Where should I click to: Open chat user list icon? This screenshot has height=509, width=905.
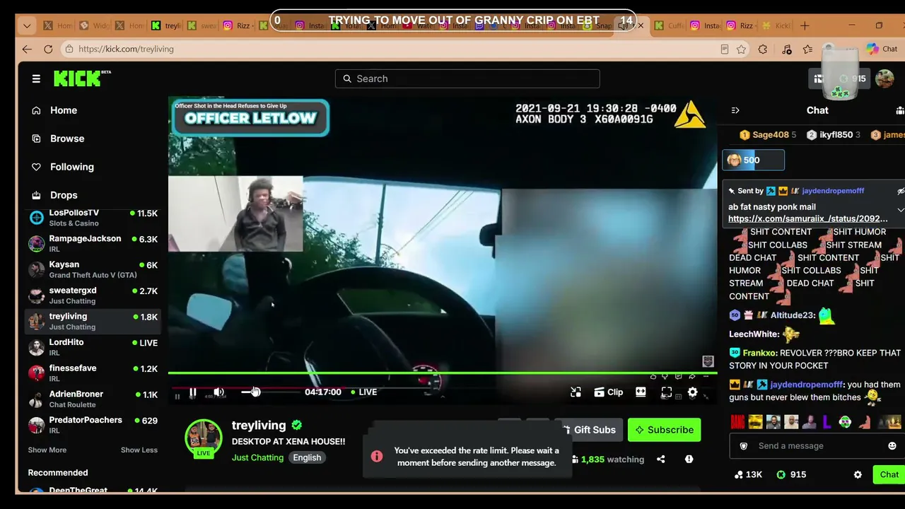point(899,110)
